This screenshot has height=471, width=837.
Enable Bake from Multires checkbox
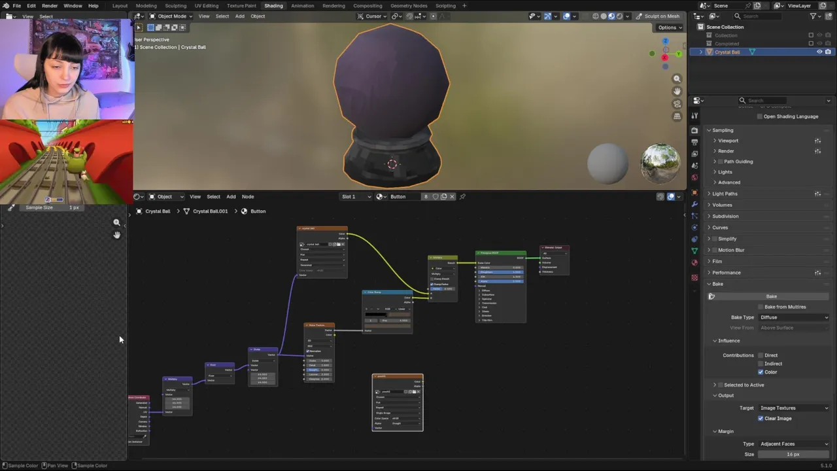(x=760, y=307)
